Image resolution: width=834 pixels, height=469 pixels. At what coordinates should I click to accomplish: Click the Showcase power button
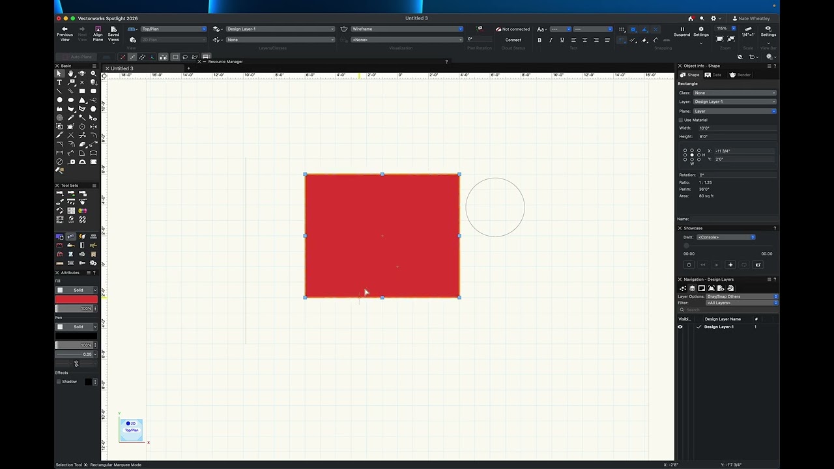click(689, 265)
